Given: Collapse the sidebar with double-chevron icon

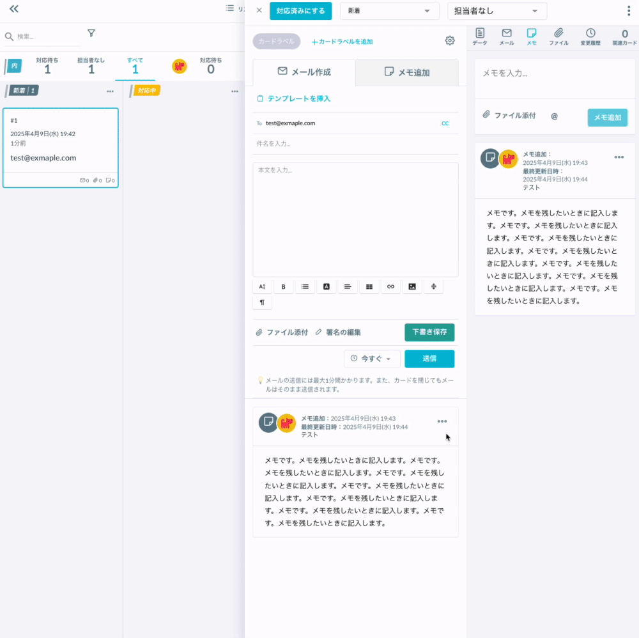Looking at the screenshot, I should coord(14,8).
